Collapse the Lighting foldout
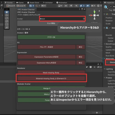Image resolution: width=115 pixels, height=115 pixels. tap(105, 69)
